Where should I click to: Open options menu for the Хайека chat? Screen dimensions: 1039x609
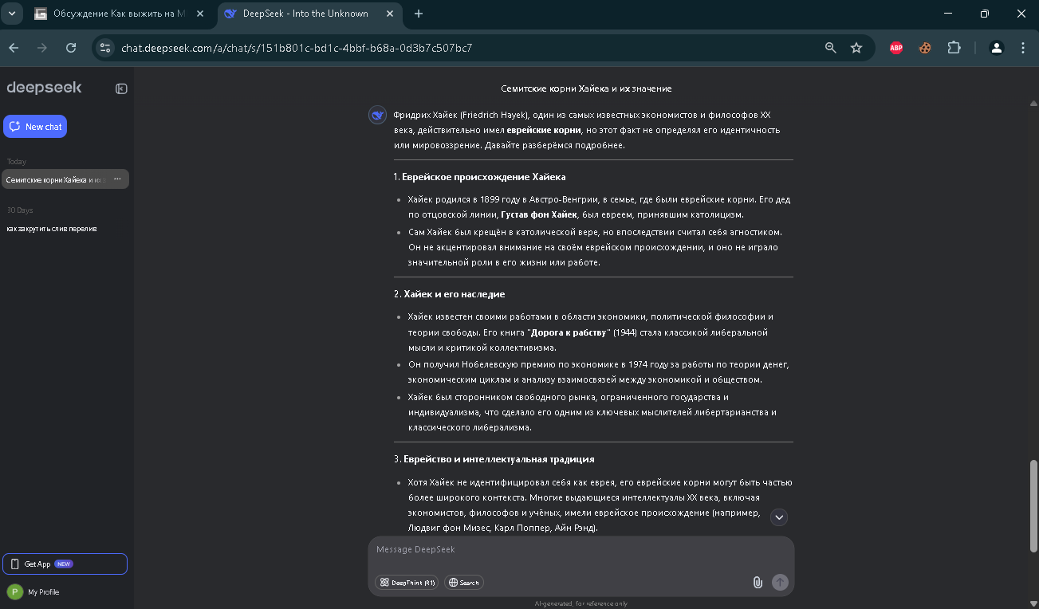click(x=117, y=179)
